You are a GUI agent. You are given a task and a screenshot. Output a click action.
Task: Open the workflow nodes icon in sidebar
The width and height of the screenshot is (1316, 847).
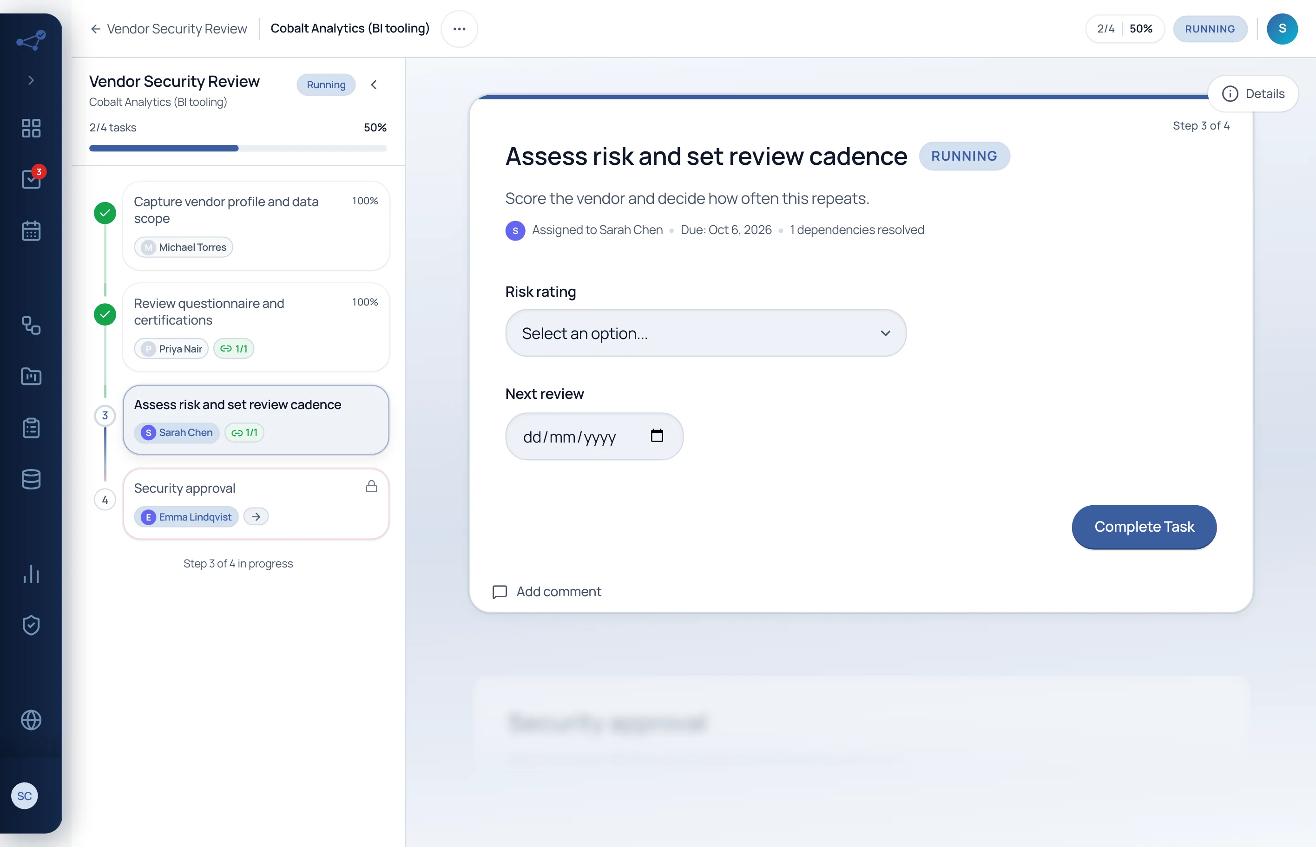coord(31,325)
